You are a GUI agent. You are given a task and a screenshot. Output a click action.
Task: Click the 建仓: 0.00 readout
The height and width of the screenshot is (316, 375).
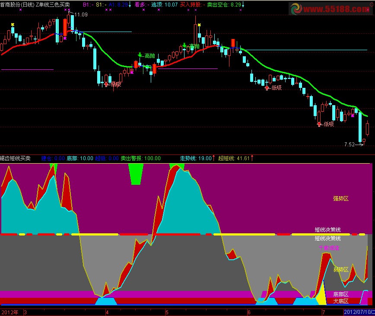pyautogui.click(x=53, y=158)
